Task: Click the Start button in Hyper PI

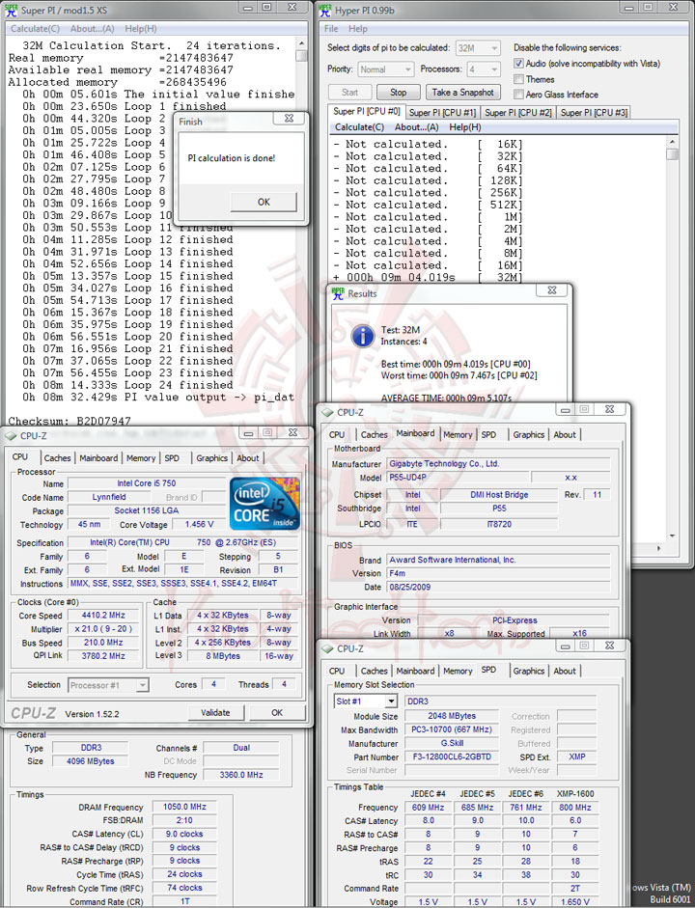Action: [x=349, y=92]
